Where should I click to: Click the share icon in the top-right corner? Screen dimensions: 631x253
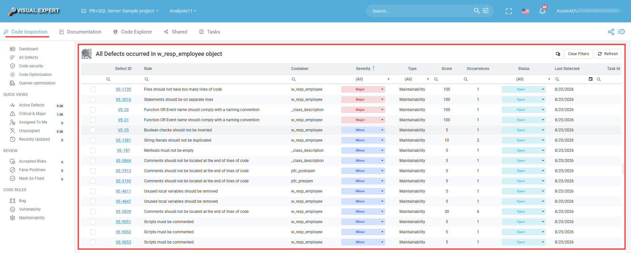click(x=611, y=32)
